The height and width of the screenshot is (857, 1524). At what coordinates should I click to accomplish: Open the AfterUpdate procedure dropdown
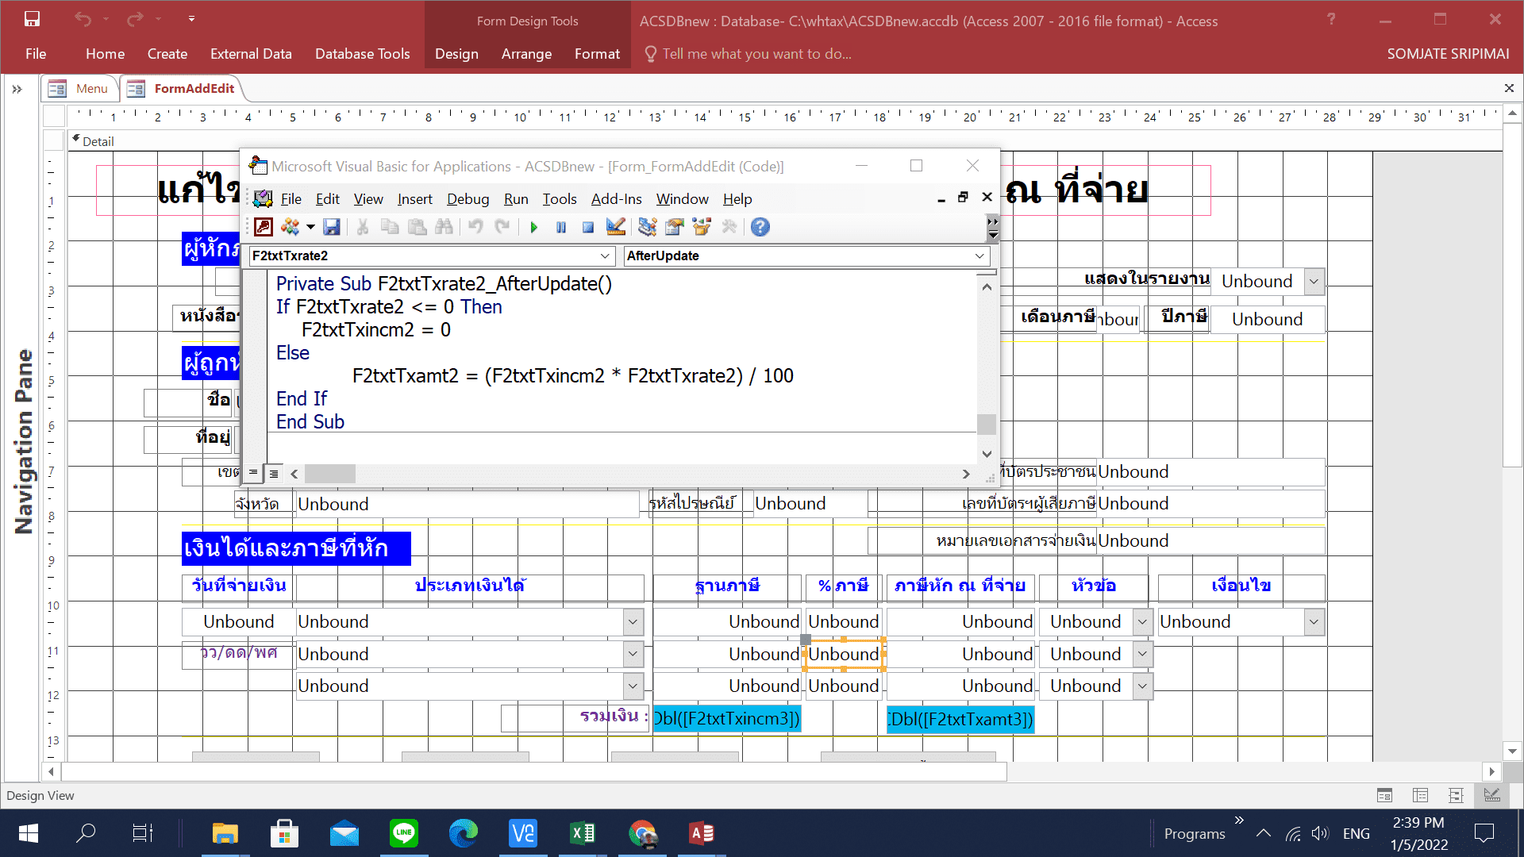(x=979, y=256)
